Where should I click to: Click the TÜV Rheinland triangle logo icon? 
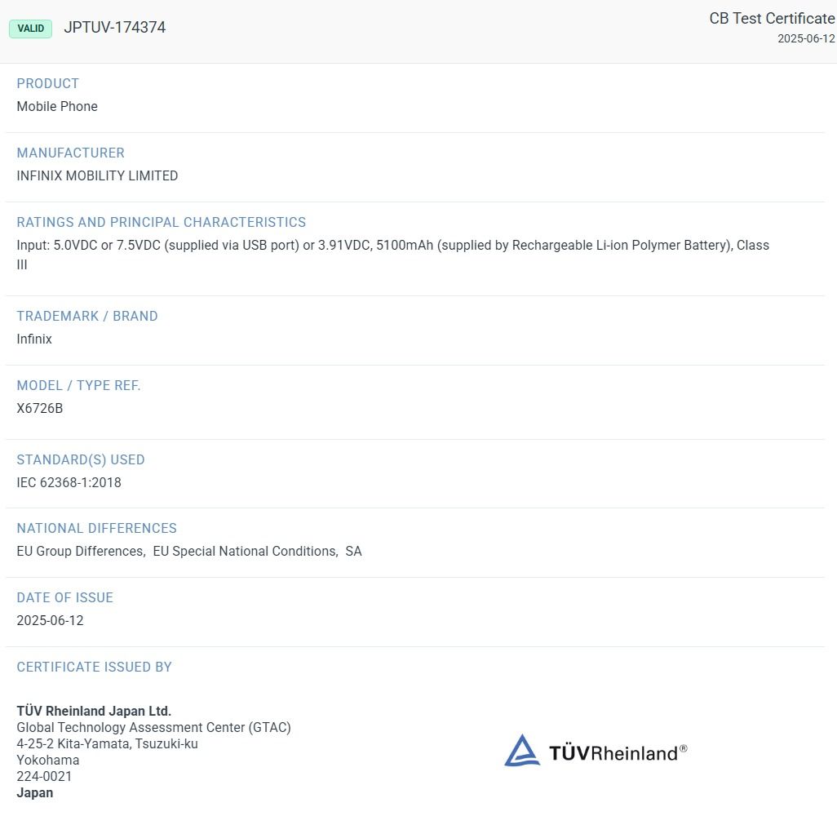click(x=521, y=750)
